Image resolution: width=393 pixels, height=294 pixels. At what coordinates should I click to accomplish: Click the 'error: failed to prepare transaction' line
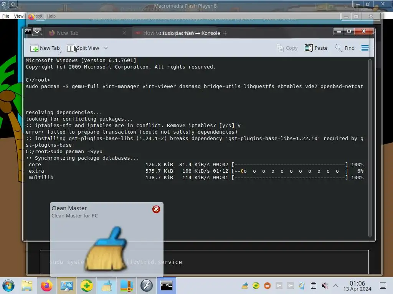pyautogui.click(x=131, y=132)
